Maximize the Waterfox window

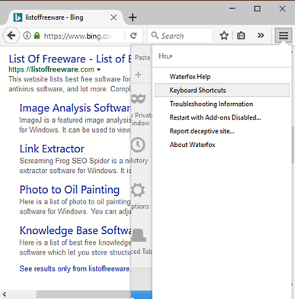click(257, 9)
